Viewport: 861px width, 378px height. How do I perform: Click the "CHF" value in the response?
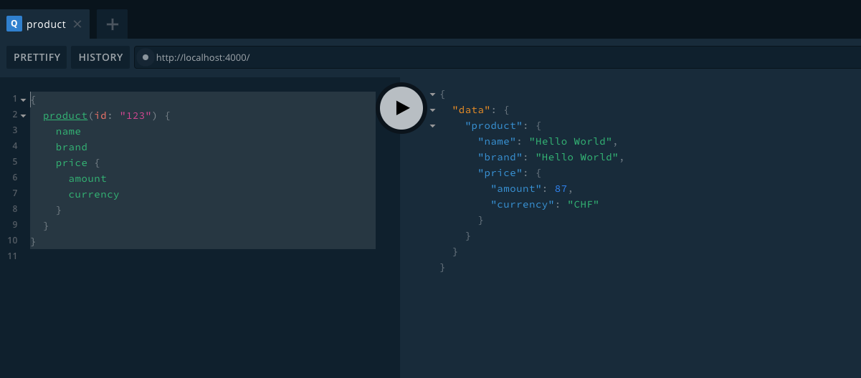(x=583, y=204)
